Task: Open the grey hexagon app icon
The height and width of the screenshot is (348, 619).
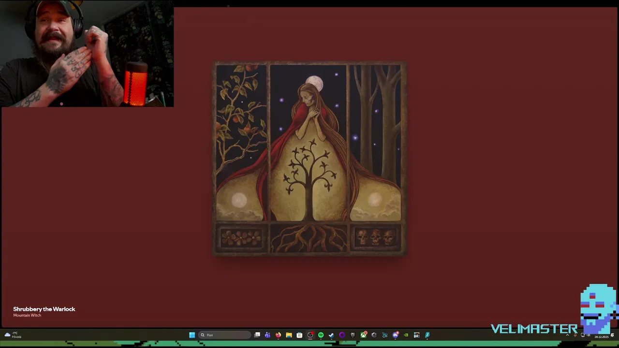Action: [x=374, y=335]
